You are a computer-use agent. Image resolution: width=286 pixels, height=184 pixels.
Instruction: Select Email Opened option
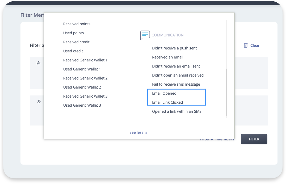point(164,93)
